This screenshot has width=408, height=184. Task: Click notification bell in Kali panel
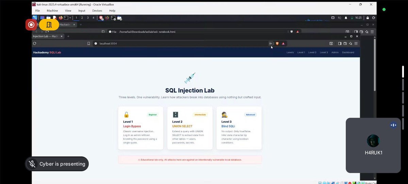[x=346, y=18]
